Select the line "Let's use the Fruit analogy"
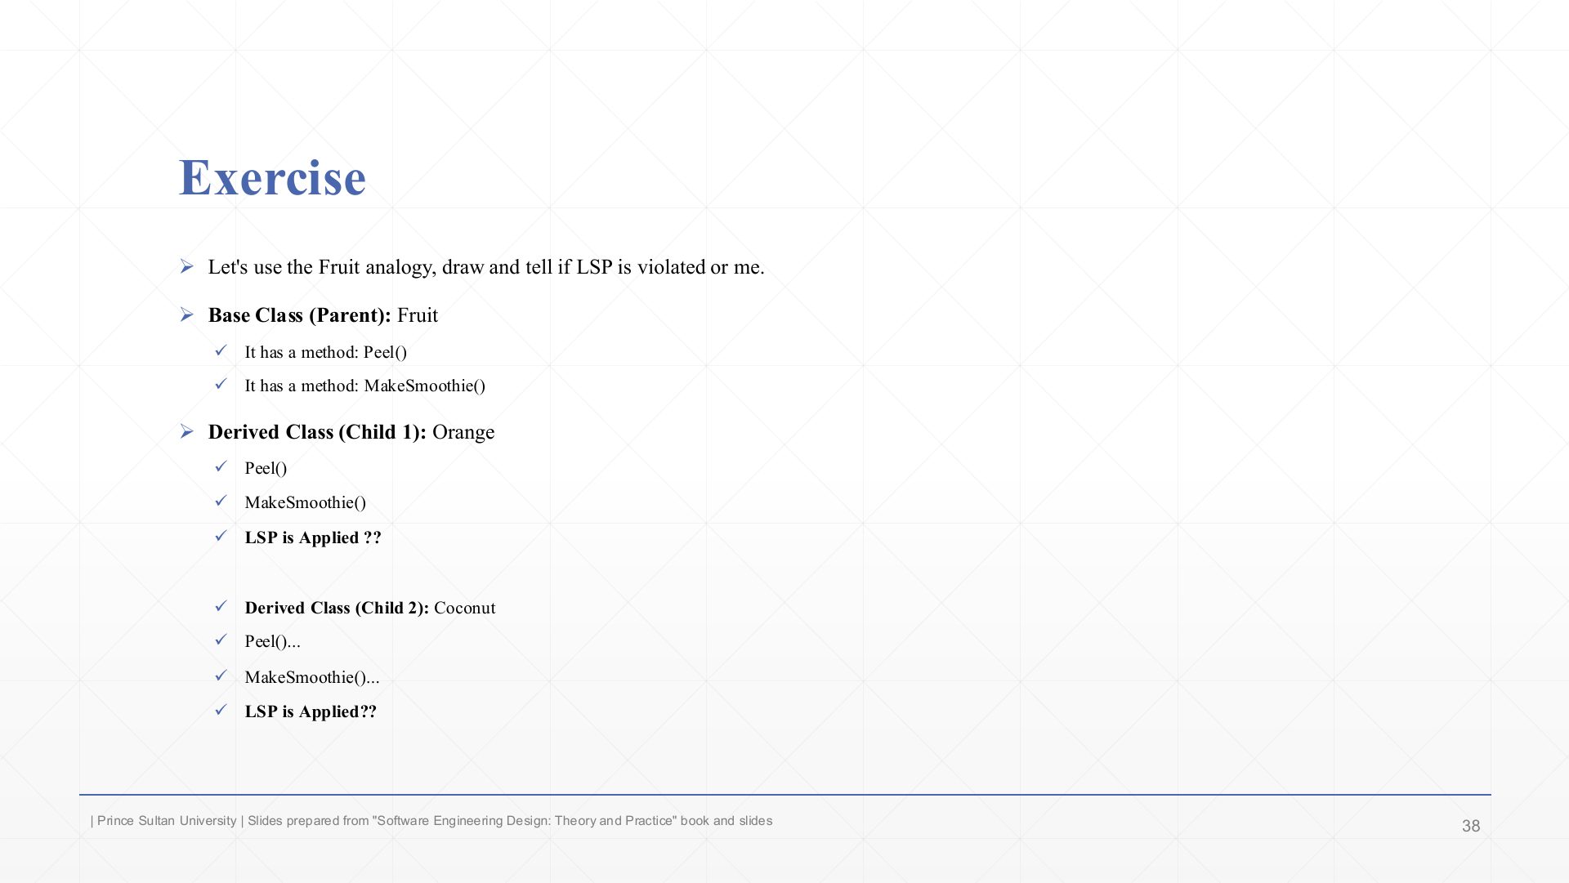The image size is (1569, 883). click(x=486, y=267)
